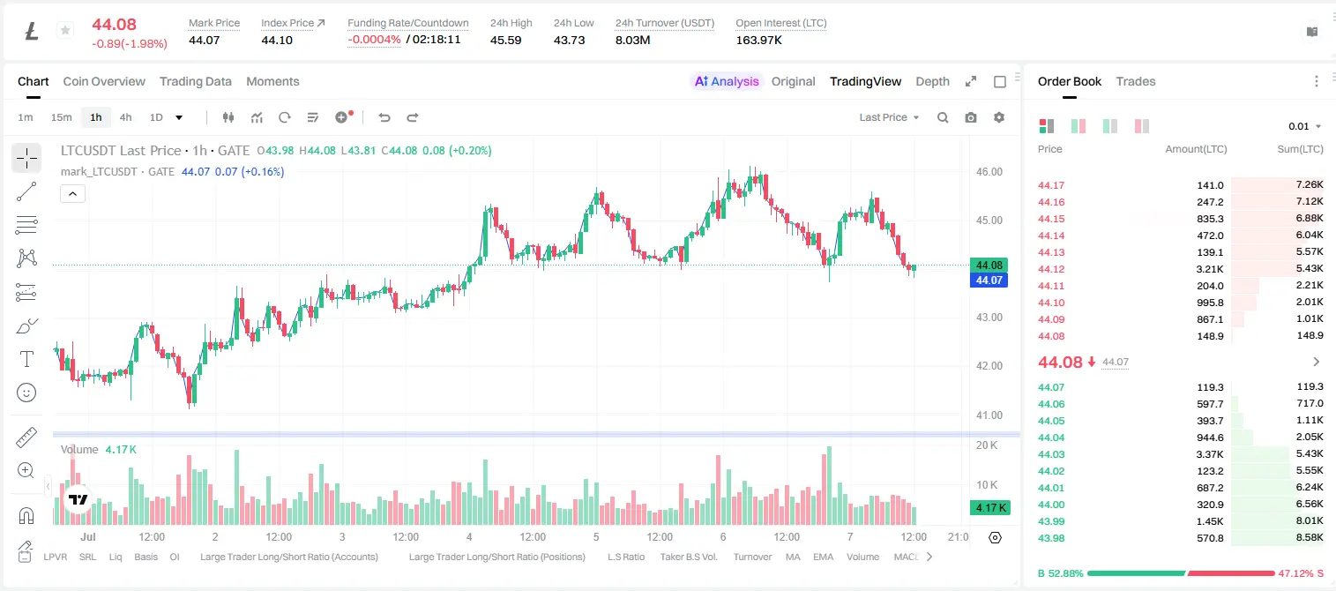
Task: Toggle favorite star next to LTC logo
Action: tap(64, 31)
